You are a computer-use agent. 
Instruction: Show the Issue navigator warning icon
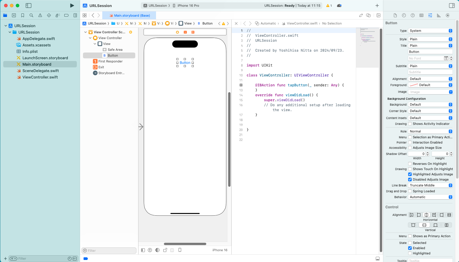click(40, 15)
